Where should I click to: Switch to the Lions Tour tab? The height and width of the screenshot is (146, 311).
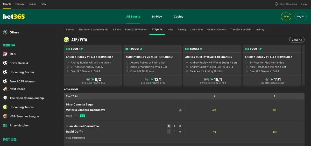click(197, 30)
